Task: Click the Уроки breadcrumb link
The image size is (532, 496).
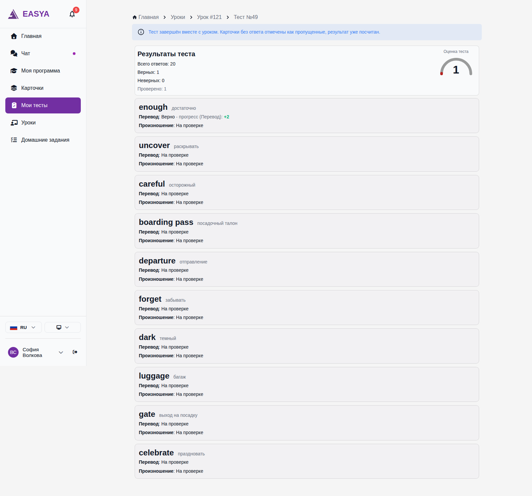Action: click(x=178, y=17)
